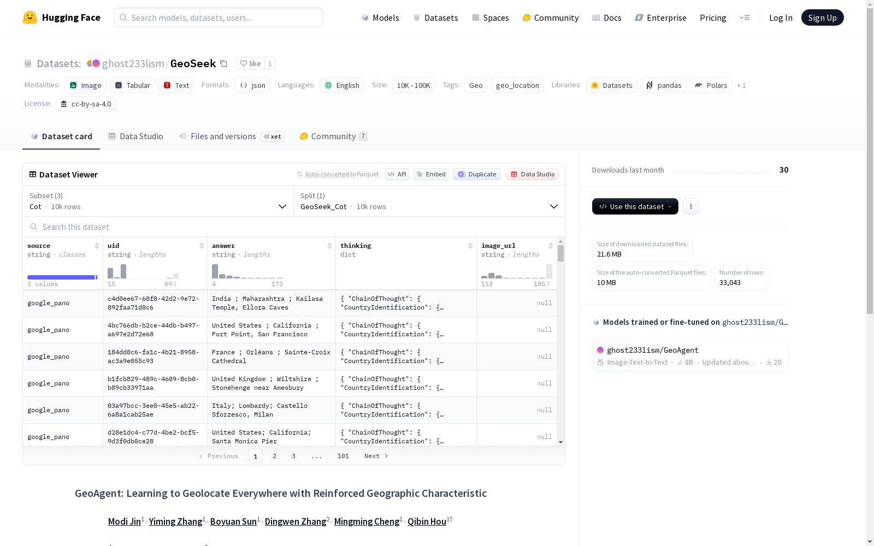874x546 pixels.
Task: Open the Datasets library tag
Action: coord(612,85)
